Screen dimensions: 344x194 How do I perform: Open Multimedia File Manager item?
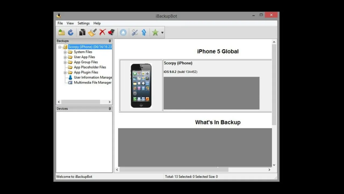pyautogui.click(x=93, y=82)
